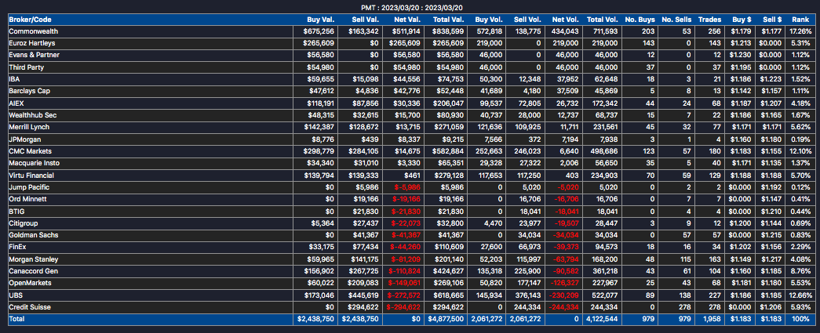Select the JPMorgan broker name

24,139
